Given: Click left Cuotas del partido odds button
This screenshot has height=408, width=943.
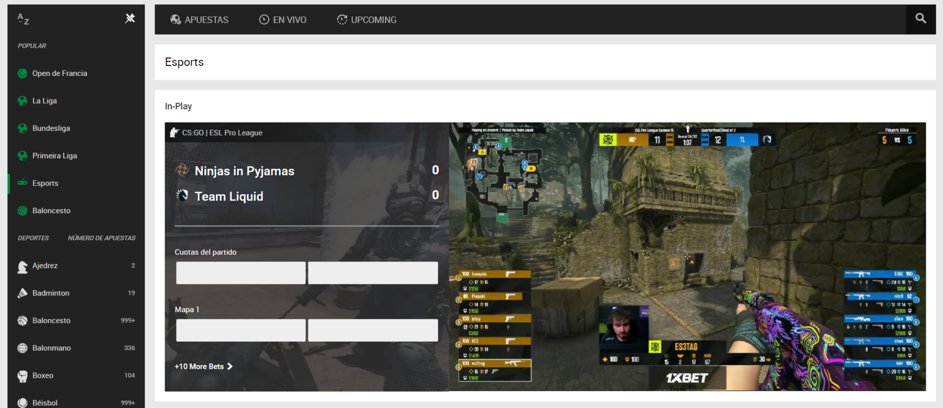Looking at the screenshot, I should [x=241, y=273].
